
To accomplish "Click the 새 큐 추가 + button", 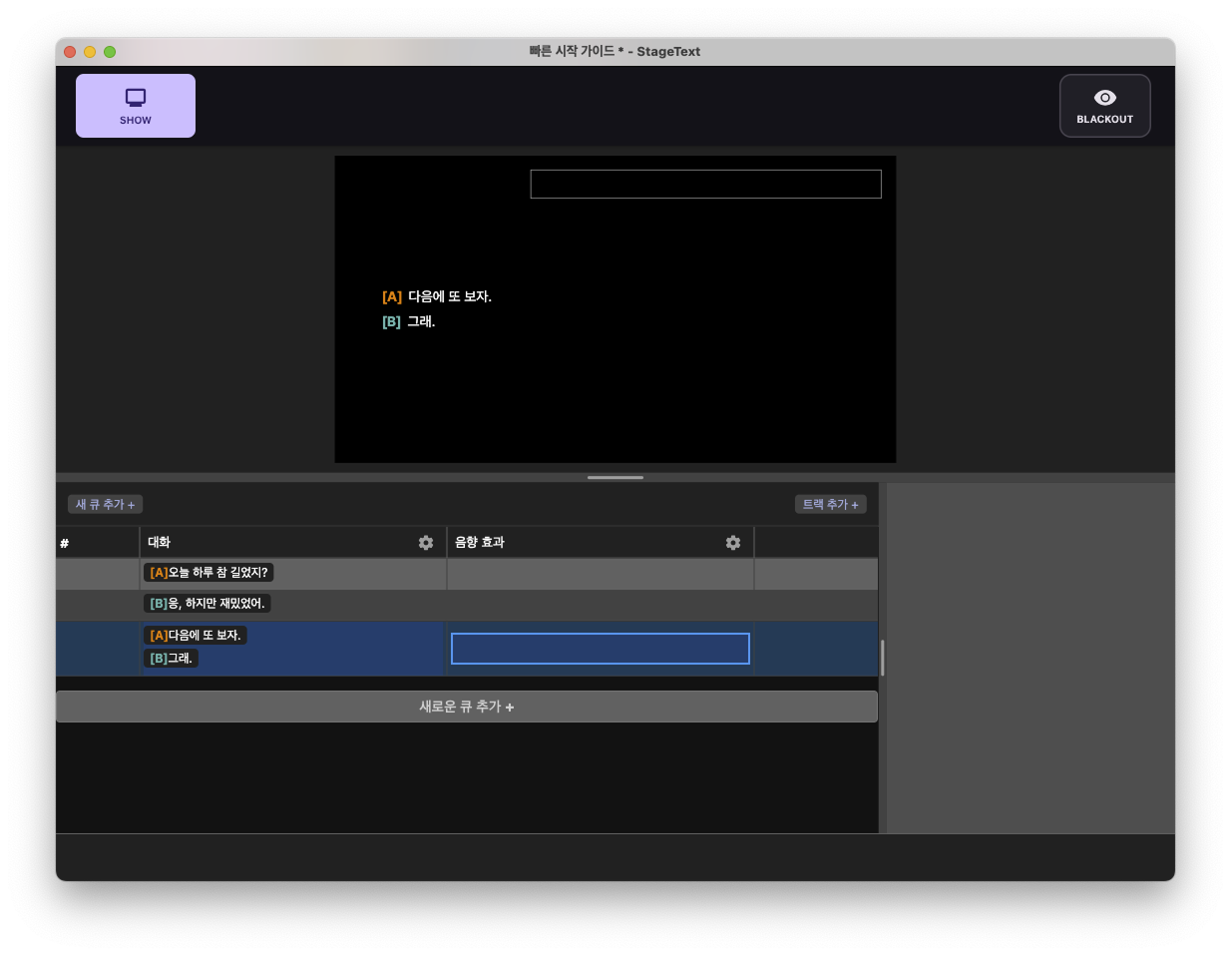I will click(105, 505).
